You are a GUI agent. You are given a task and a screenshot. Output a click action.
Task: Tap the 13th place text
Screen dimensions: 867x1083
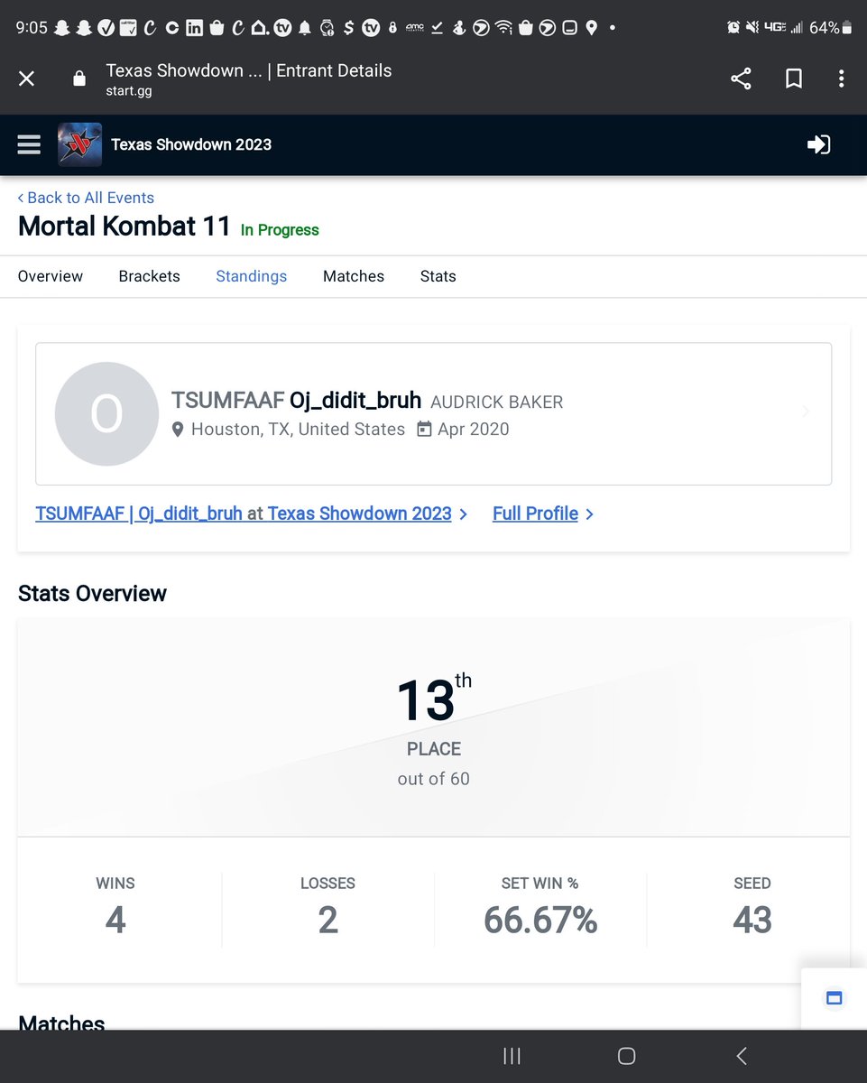434,699
